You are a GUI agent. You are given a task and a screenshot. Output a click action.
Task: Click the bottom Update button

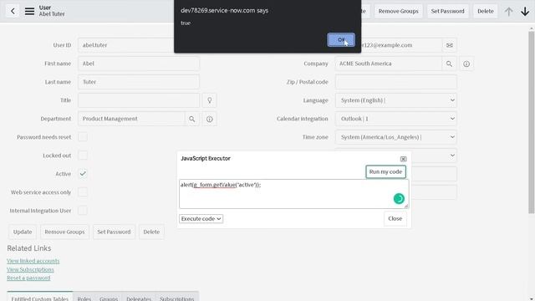(23, 232)
